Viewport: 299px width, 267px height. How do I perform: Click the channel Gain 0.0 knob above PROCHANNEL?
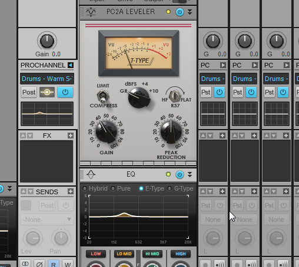point(47,41)
